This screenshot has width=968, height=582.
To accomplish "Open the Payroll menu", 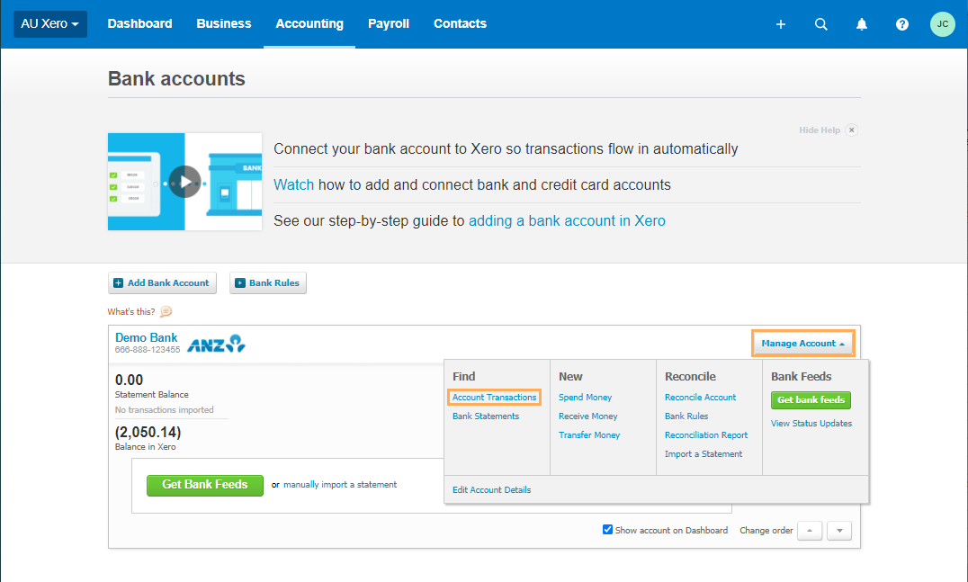I will 389,23.
